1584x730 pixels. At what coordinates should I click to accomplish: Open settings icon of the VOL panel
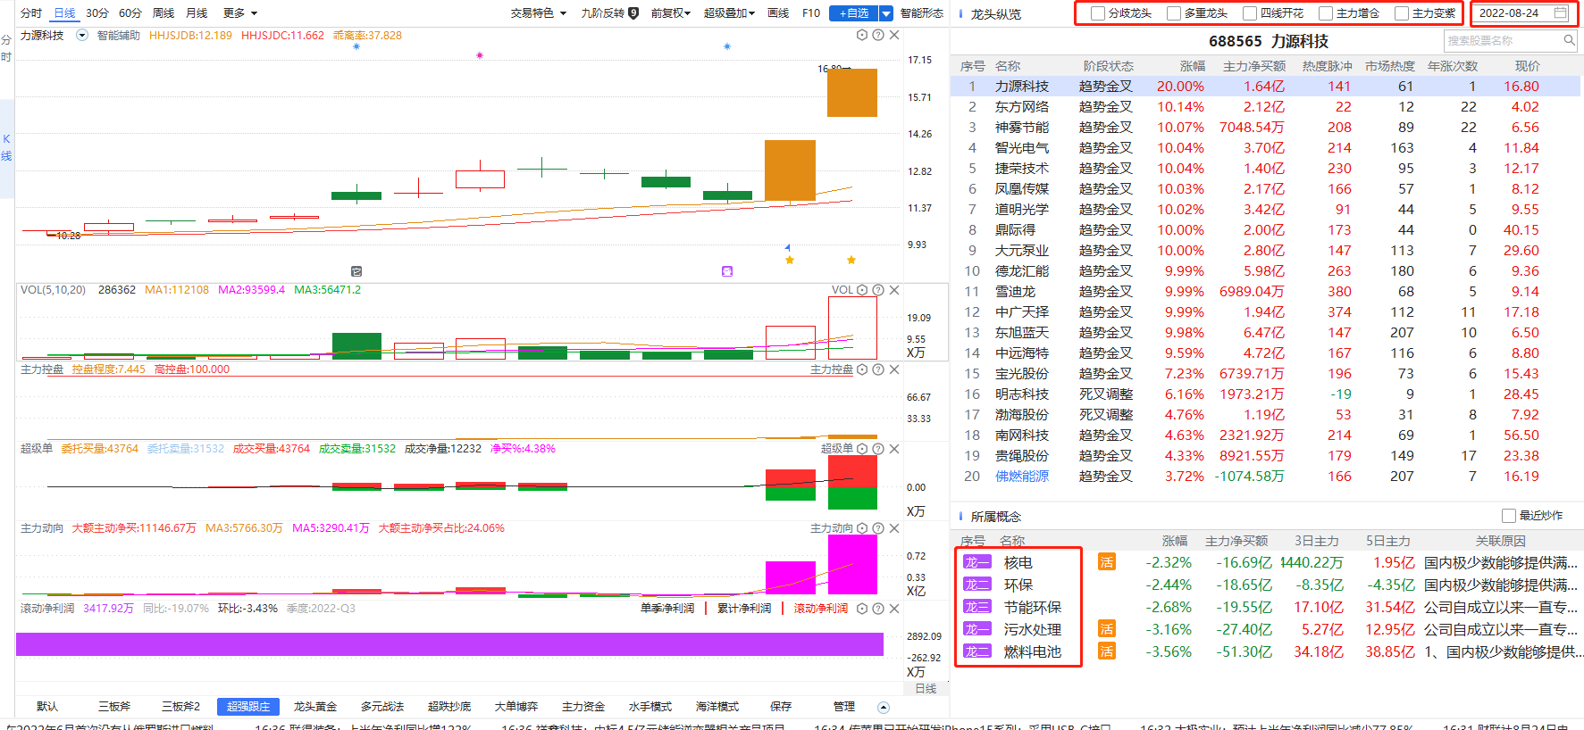point(862,290)
